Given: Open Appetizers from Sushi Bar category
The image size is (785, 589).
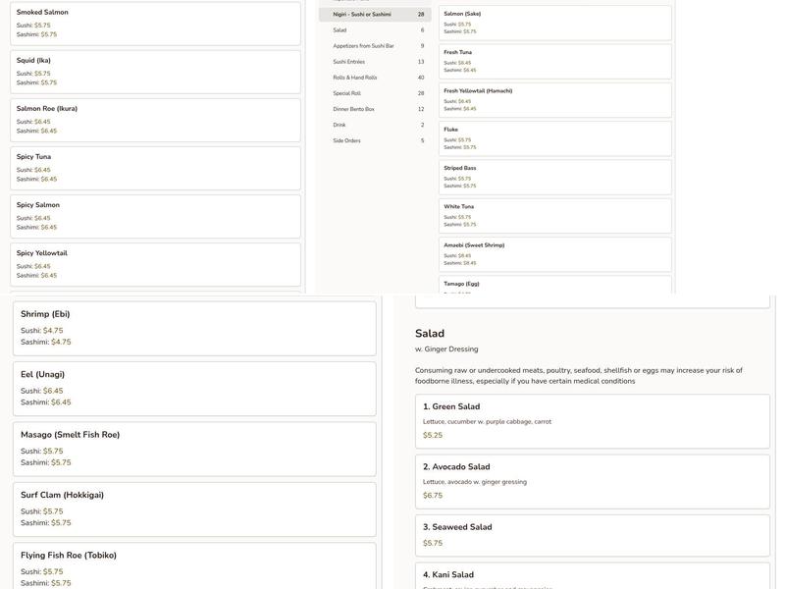Looking at the screenshot, I should click(x=375, y=46).
